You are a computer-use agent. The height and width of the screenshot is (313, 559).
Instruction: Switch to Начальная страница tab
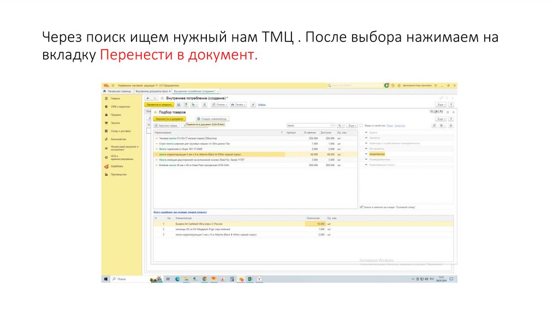tap(117, 91)
